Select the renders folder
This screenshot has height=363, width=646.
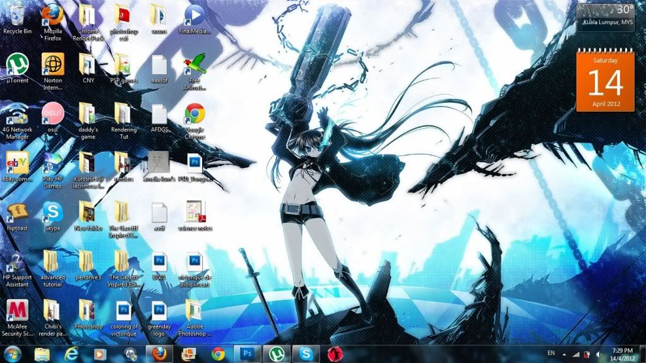pyautogui.click(x=124, y=167)
